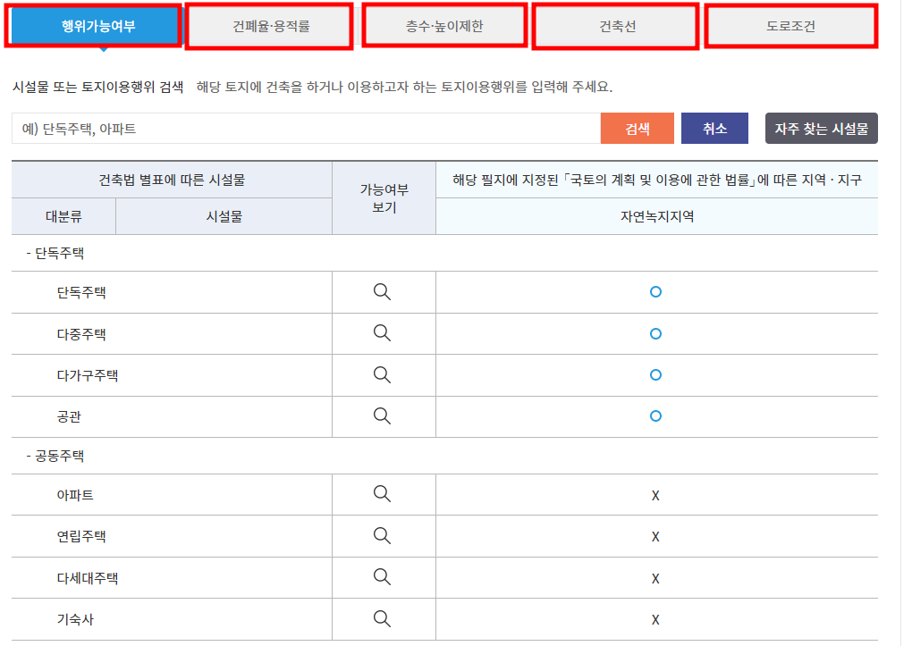Open the 자주 찾는 시설물 list
912x646 pixels.
(820, 128)
